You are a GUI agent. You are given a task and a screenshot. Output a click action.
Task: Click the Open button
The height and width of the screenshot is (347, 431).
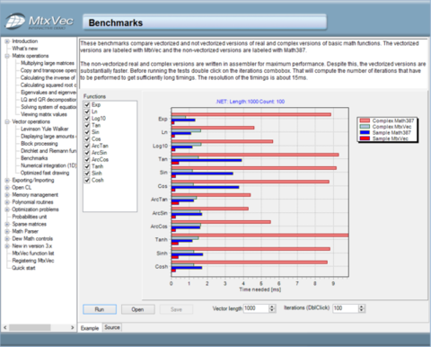(137, 309)
